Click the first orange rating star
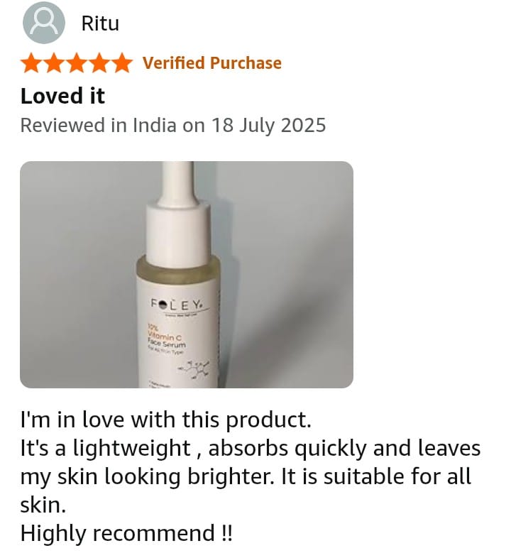Viewport: 511px width, 558px height. [31, 63]
